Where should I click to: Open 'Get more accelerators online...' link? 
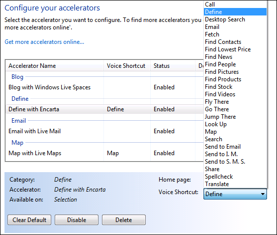(x=44, y=42)
